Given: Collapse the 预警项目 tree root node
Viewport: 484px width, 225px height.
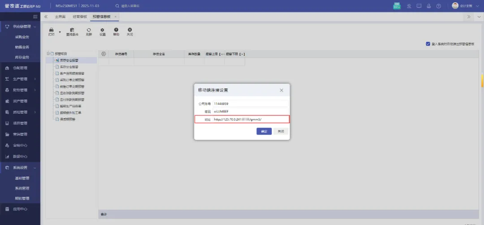Looking at the screenshot, I should pos(48,54).
